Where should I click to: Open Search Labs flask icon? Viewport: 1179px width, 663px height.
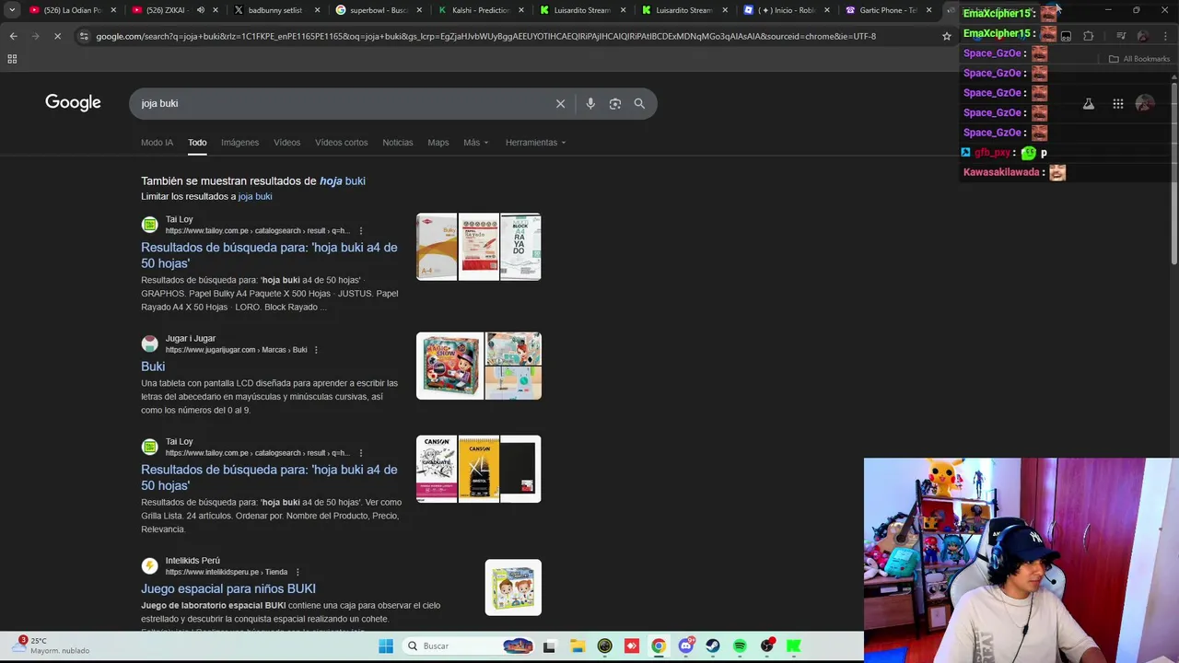(x=1088, y=104)
